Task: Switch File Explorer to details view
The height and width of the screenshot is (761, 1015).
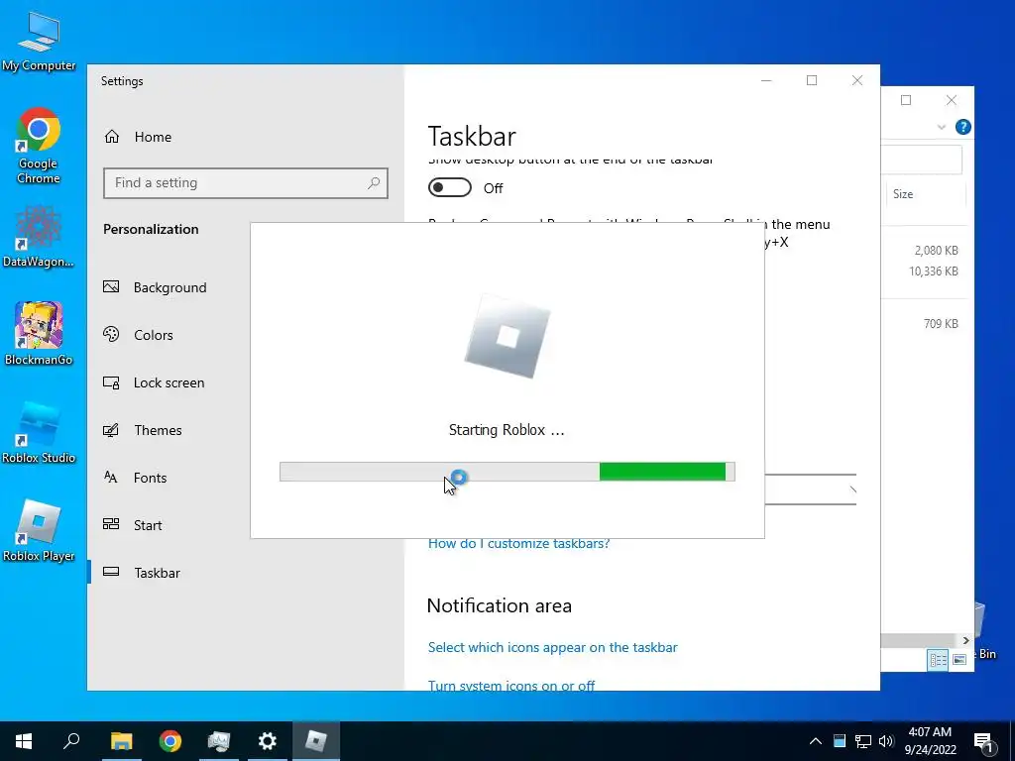Action: click(938, 659)
